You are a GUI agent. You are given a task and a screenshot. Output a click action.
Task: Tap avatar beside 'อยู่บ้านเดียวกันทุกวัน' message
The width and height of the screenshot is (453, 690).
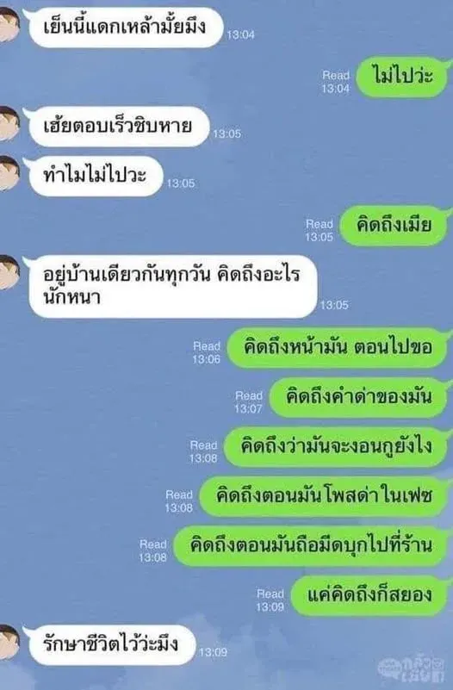pos(9,272)
